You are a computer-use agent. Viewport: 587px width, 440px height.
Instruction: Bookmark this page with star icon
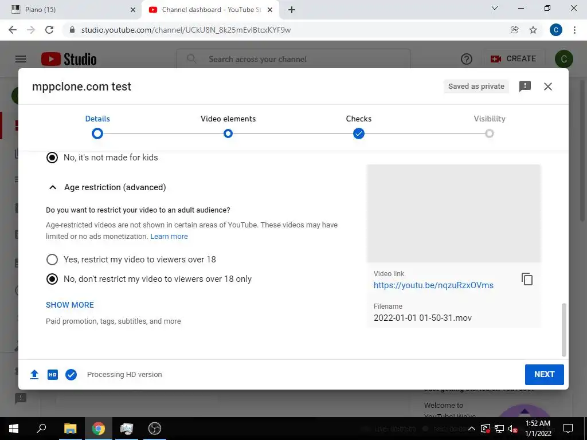[533, 30]
